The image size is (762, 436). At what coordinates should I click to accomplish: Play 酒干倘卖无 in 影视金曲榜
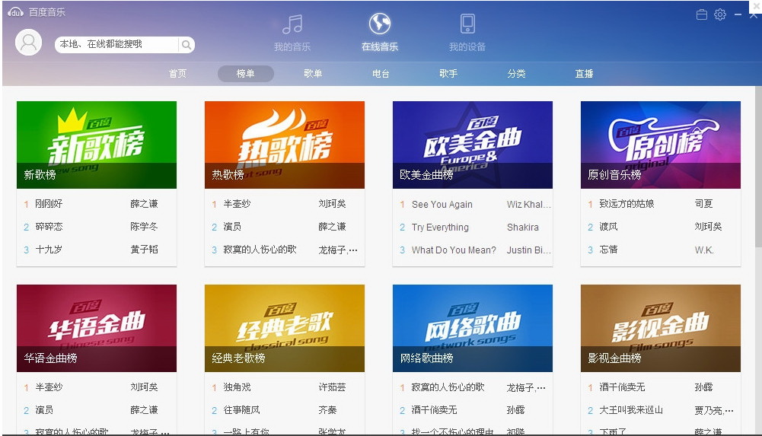(622, 387)
